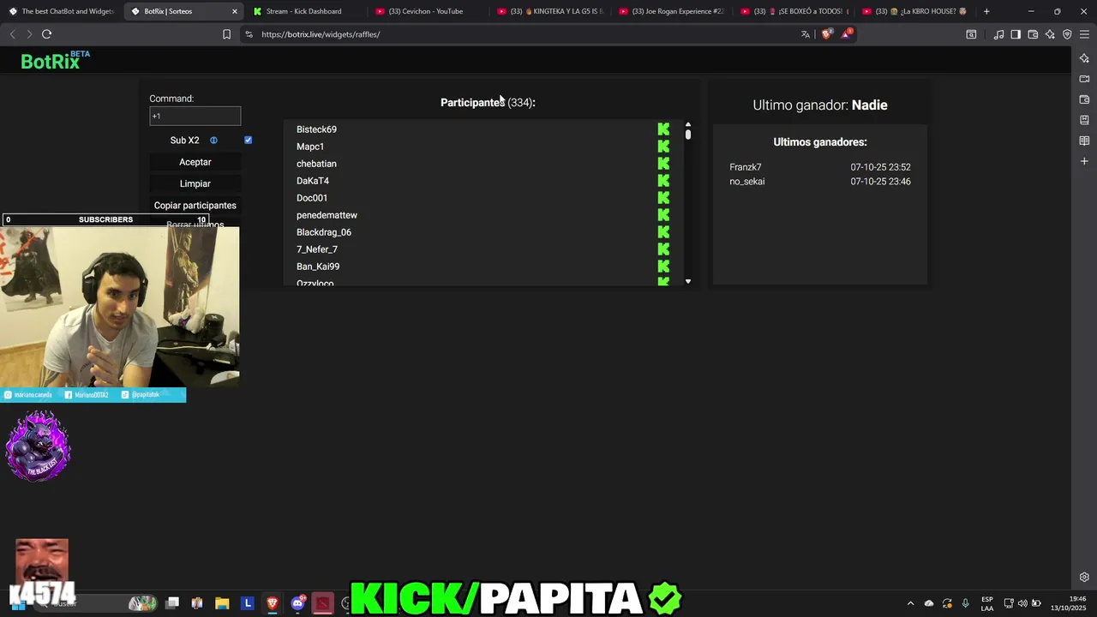View site information icon beside the URL
Screen dimensions: 1097x617
click(x=249, y=34)
